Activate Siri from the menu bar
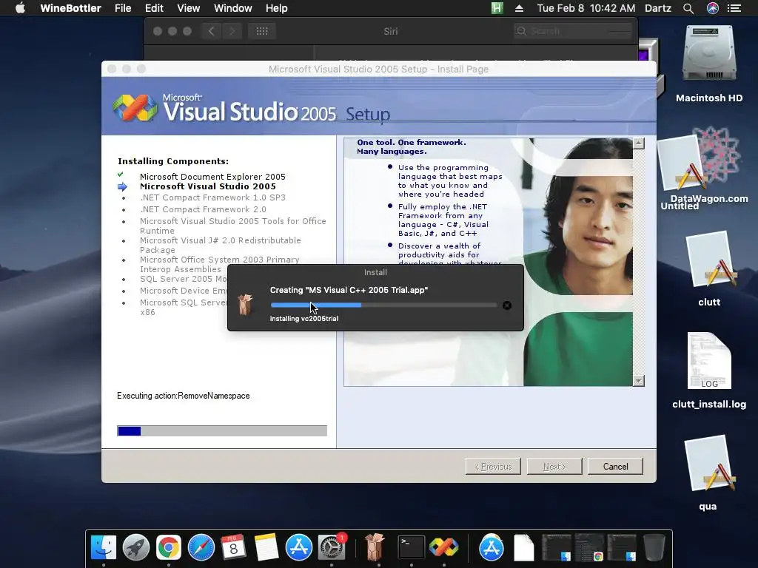 click(x=713, y=8)
